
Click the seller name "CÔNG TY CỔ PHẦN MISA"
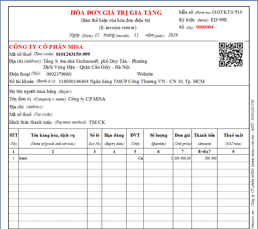click(46, 47)
